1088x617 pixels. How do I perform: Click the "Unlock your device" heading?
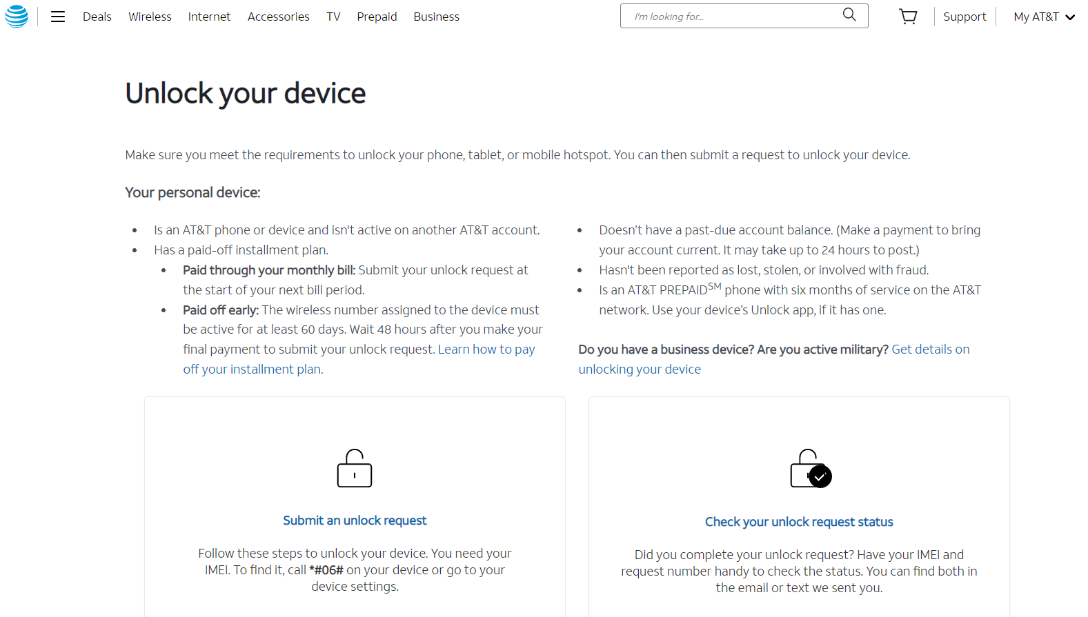(x=246, y=94)
